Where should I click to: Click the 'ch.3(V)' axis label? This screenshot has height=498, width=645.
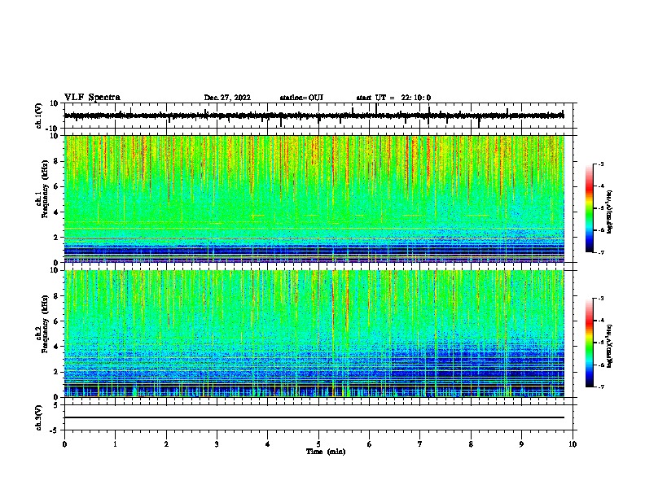pos(39,418)
